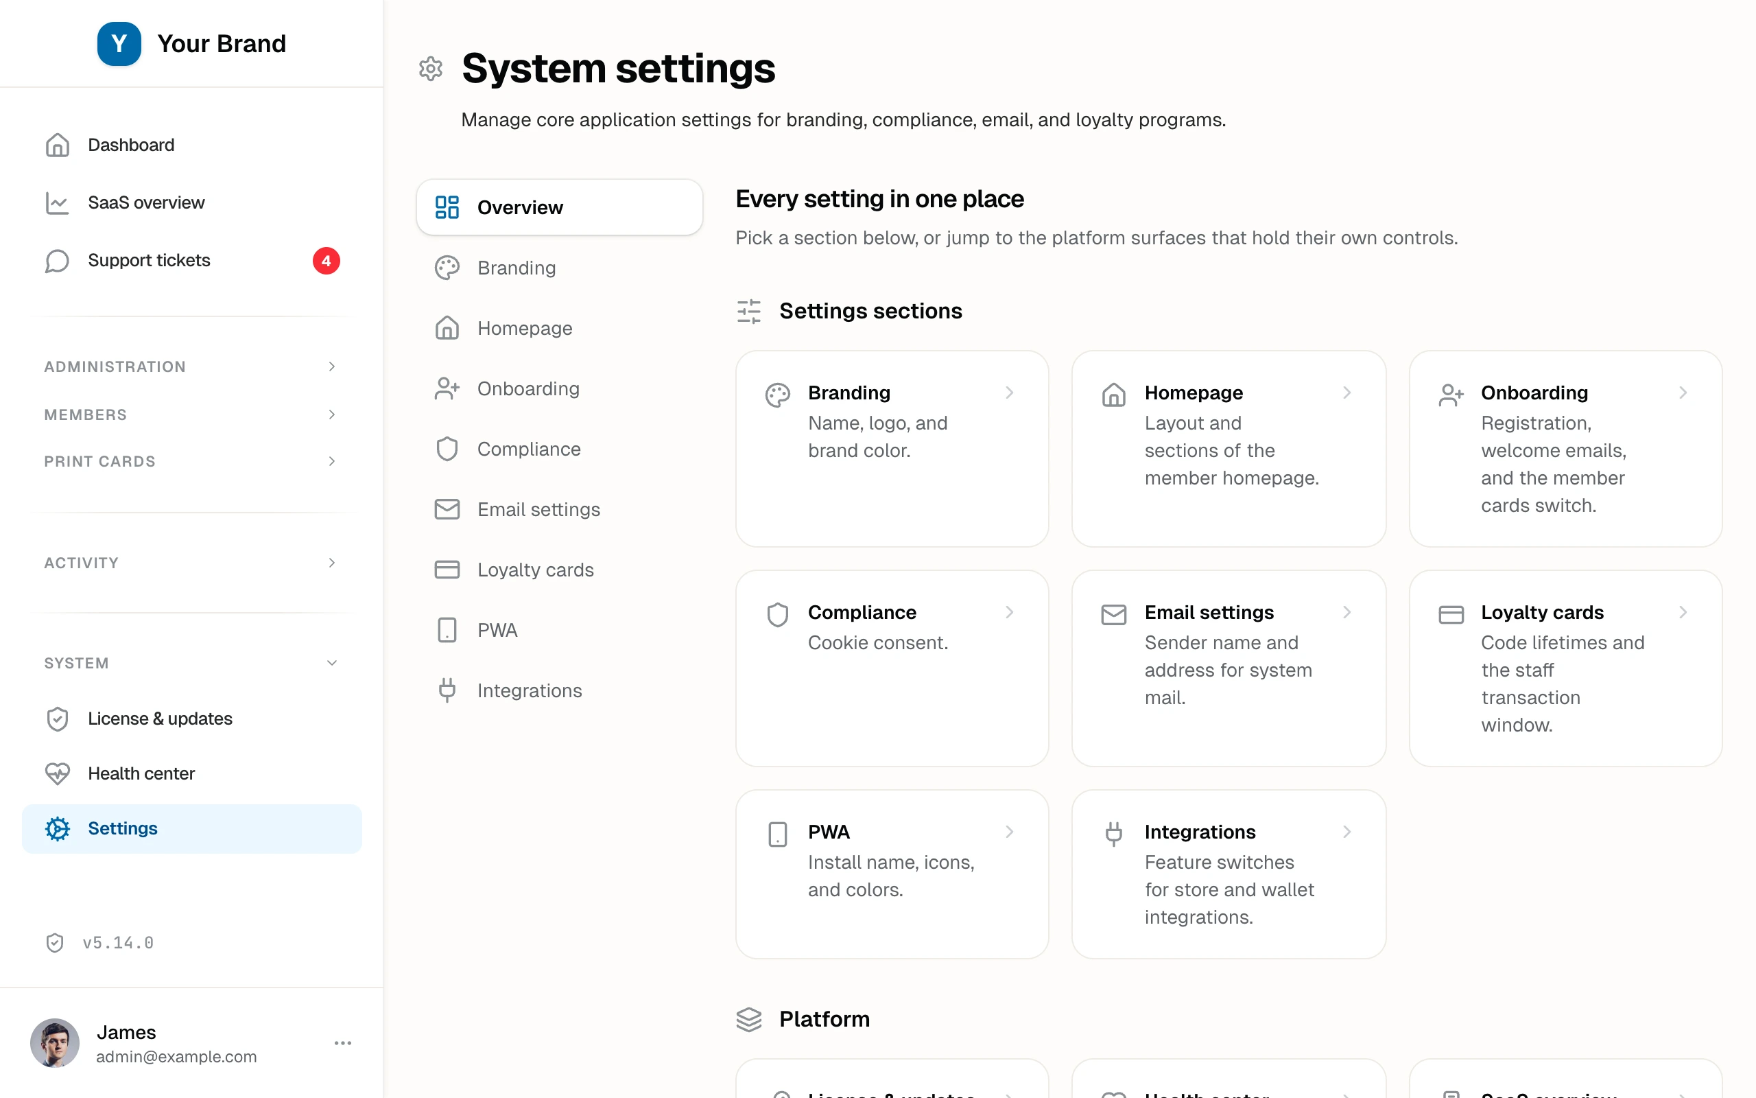Image resolution: width=1756 pixels, height=1098 pixels.
Task: Click the License & updates shield icon
Action: tap(58, 719)
